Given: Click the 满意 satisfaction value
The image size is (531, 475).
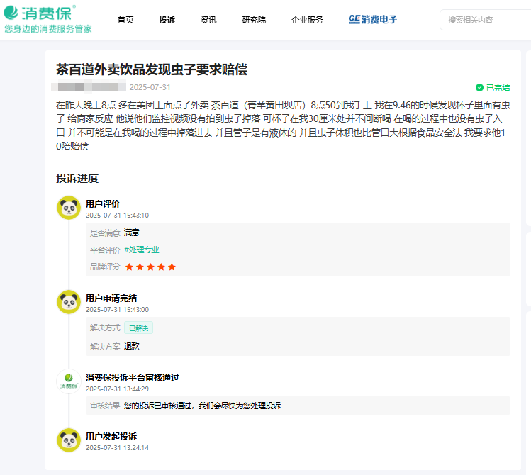Looking at the screenshot, I should [x=132, y=233].
